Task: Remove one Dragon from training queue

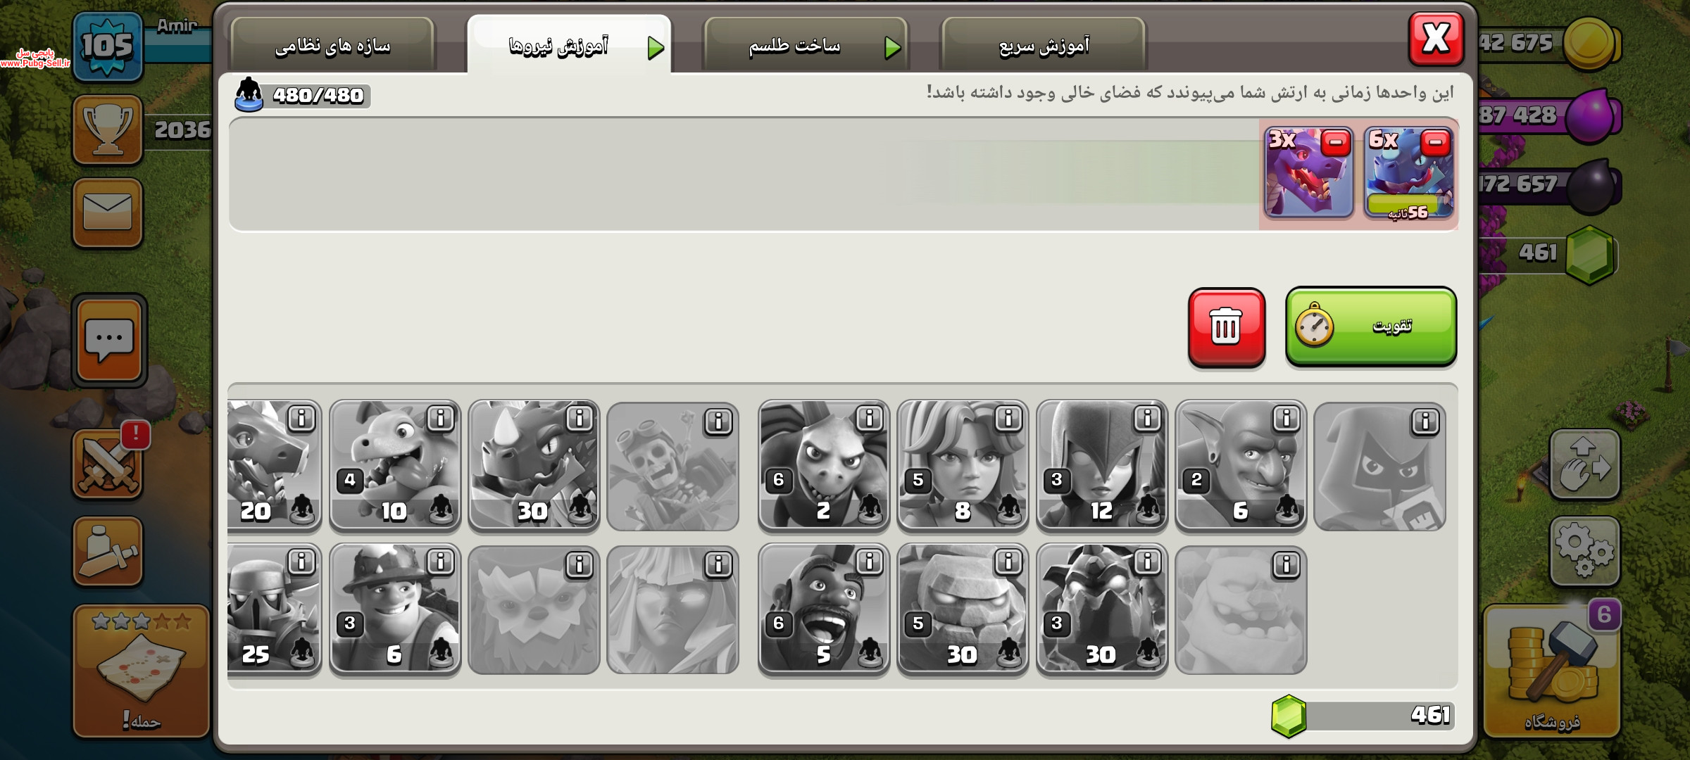Action: click(x=1335, y=144)
